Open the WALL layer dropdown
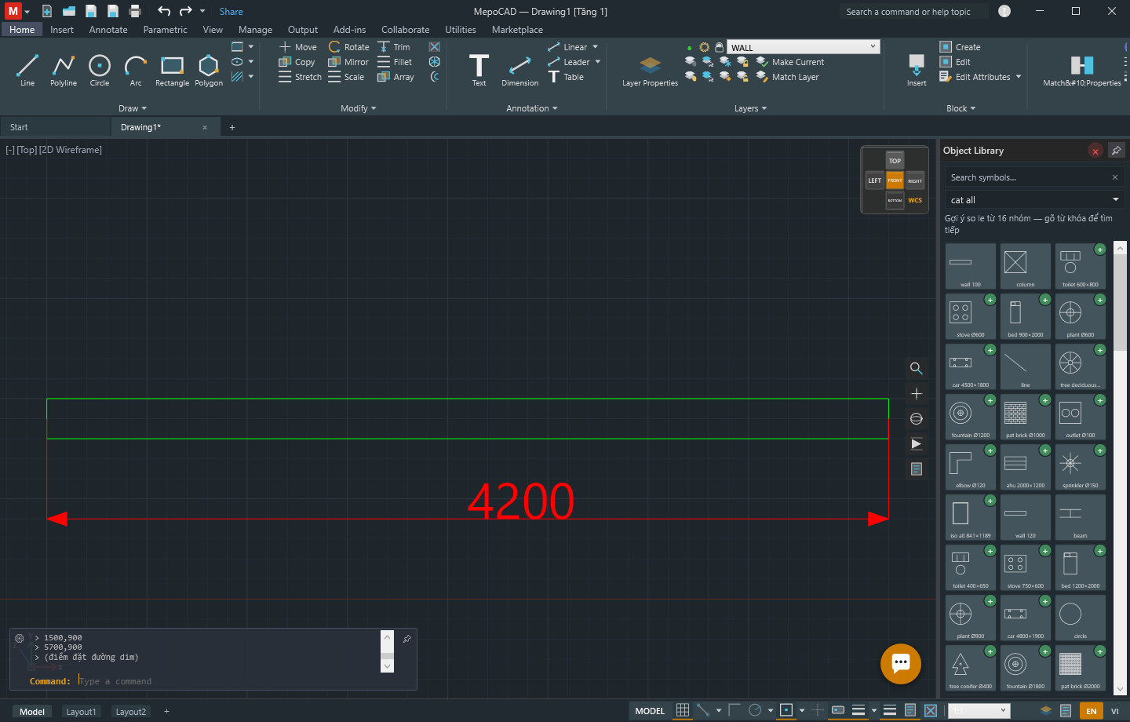Image resolution: width=1130 pixels, height=722 pixels. [x=804, y=47]
